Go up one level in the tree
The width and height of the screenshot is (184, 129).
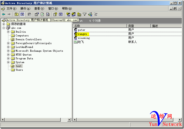[x=16, y=14]
